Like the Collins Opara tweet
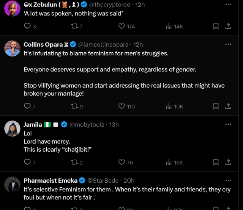243x210 pixels. (122, 107)
